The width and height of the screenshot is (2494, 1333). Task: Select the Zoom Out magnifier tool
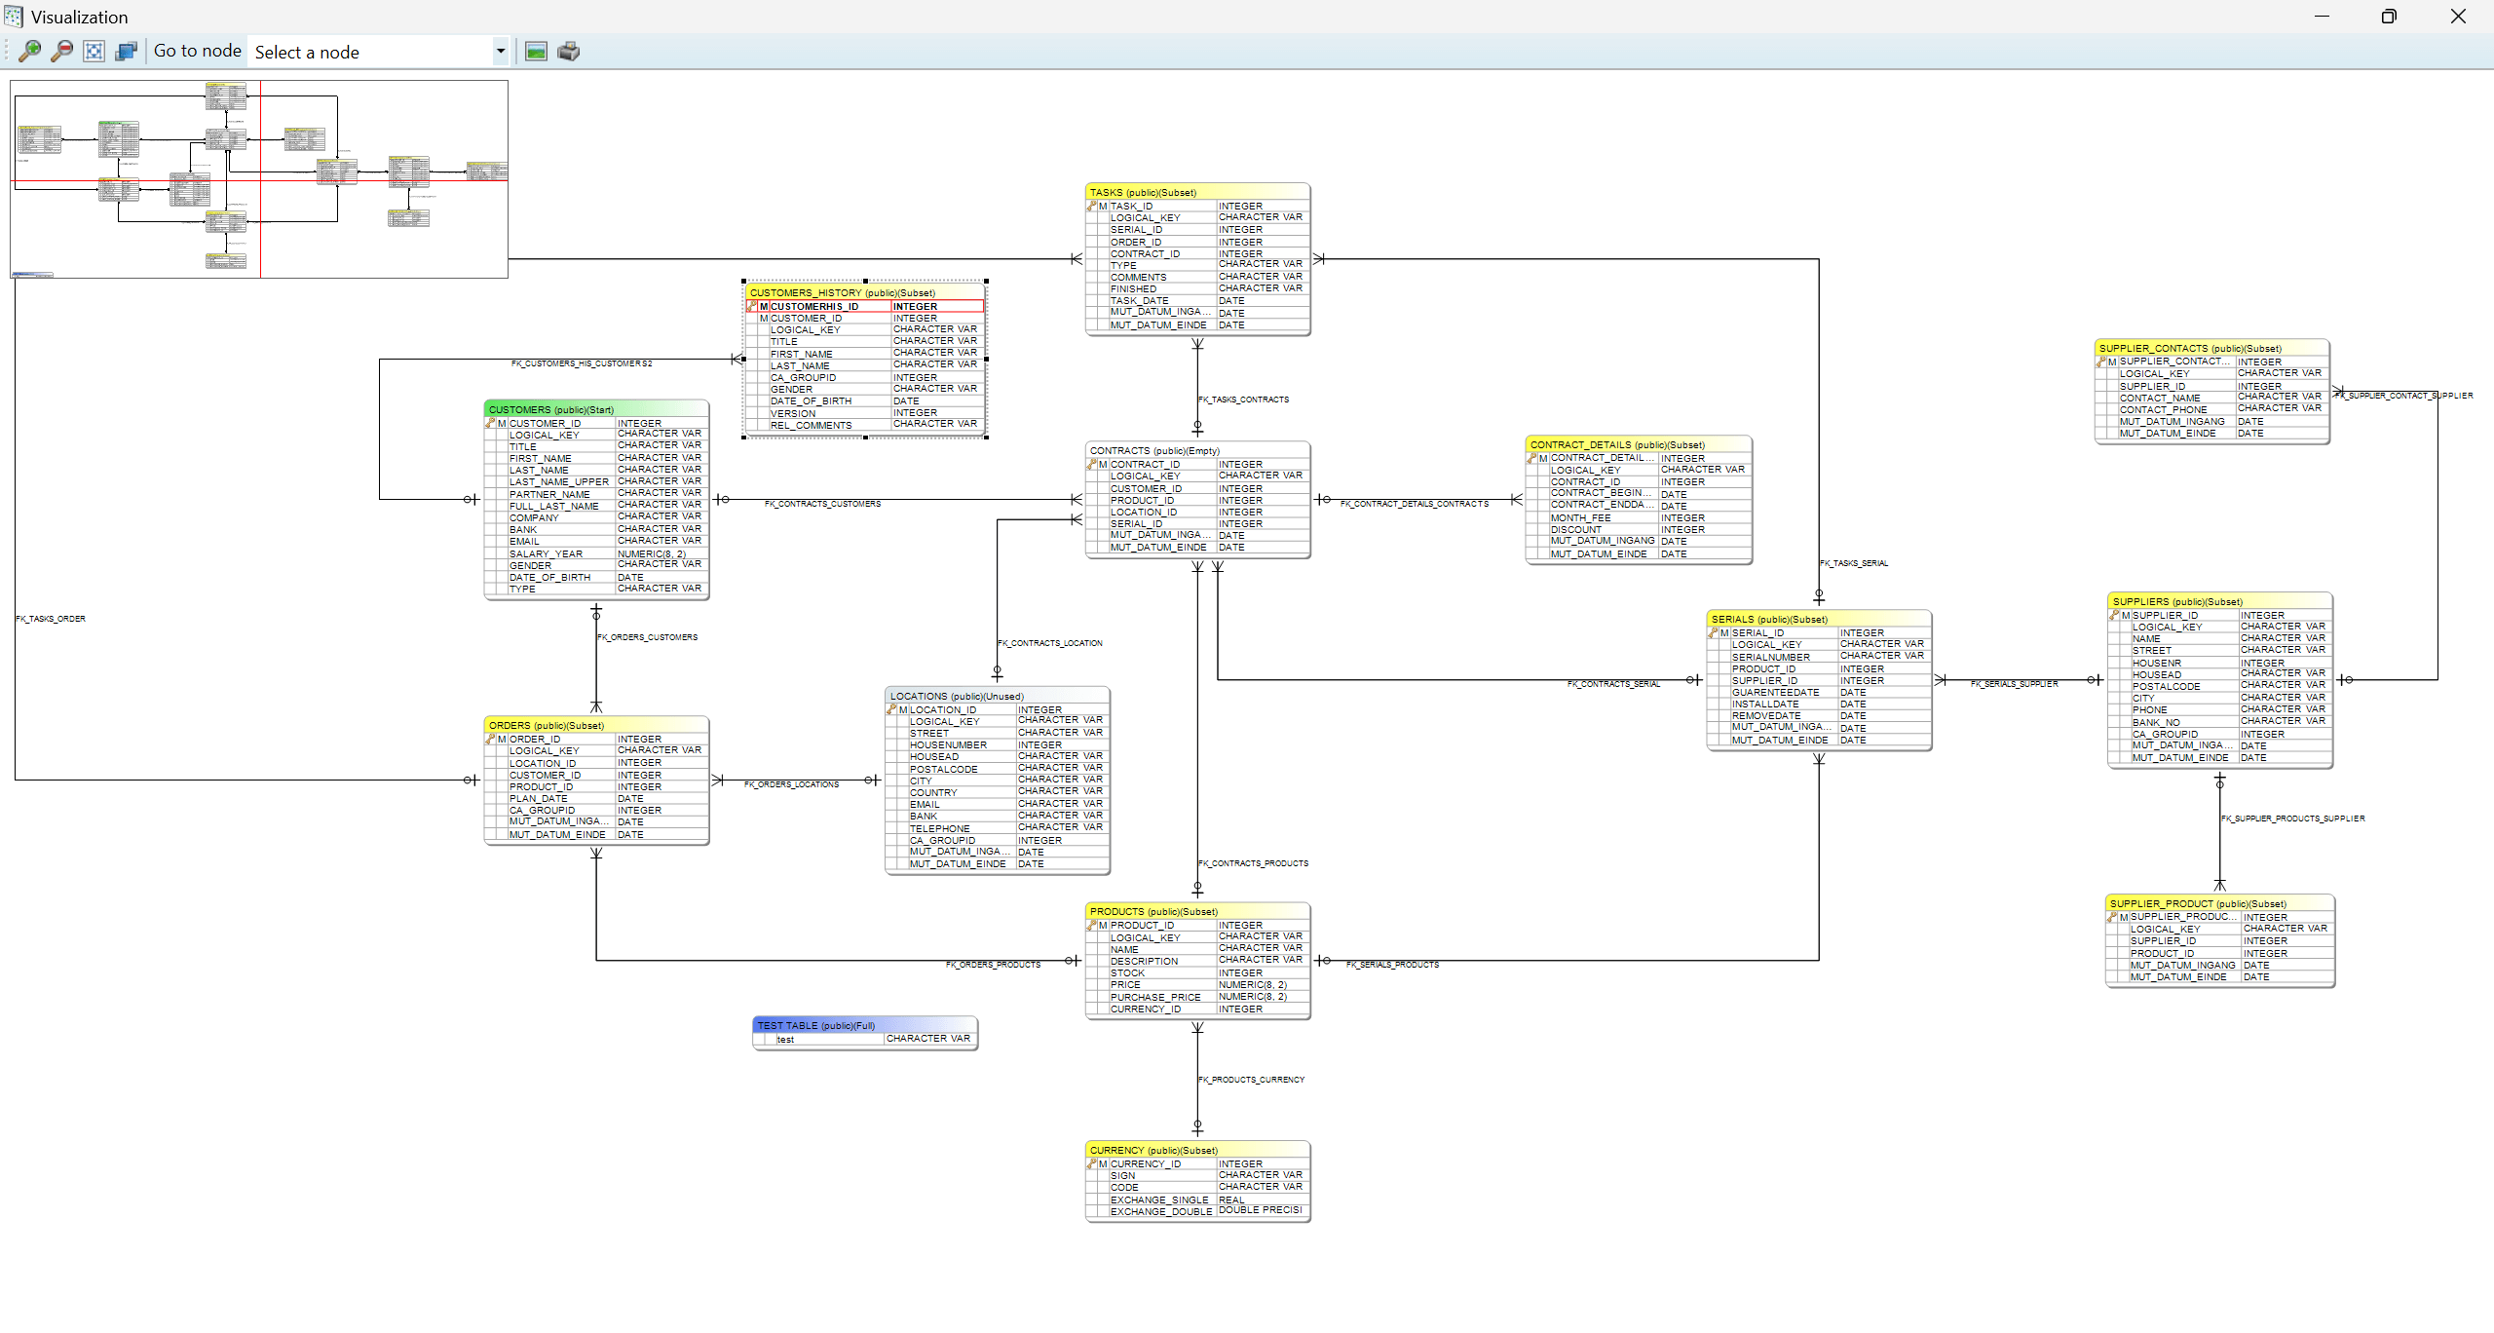click(61, 51)
